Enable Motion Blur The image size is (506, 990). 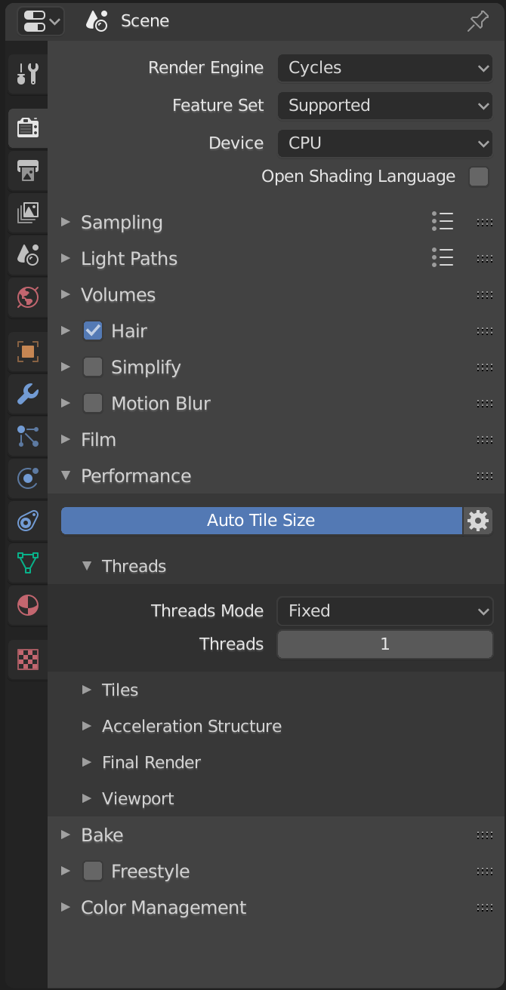92,403
